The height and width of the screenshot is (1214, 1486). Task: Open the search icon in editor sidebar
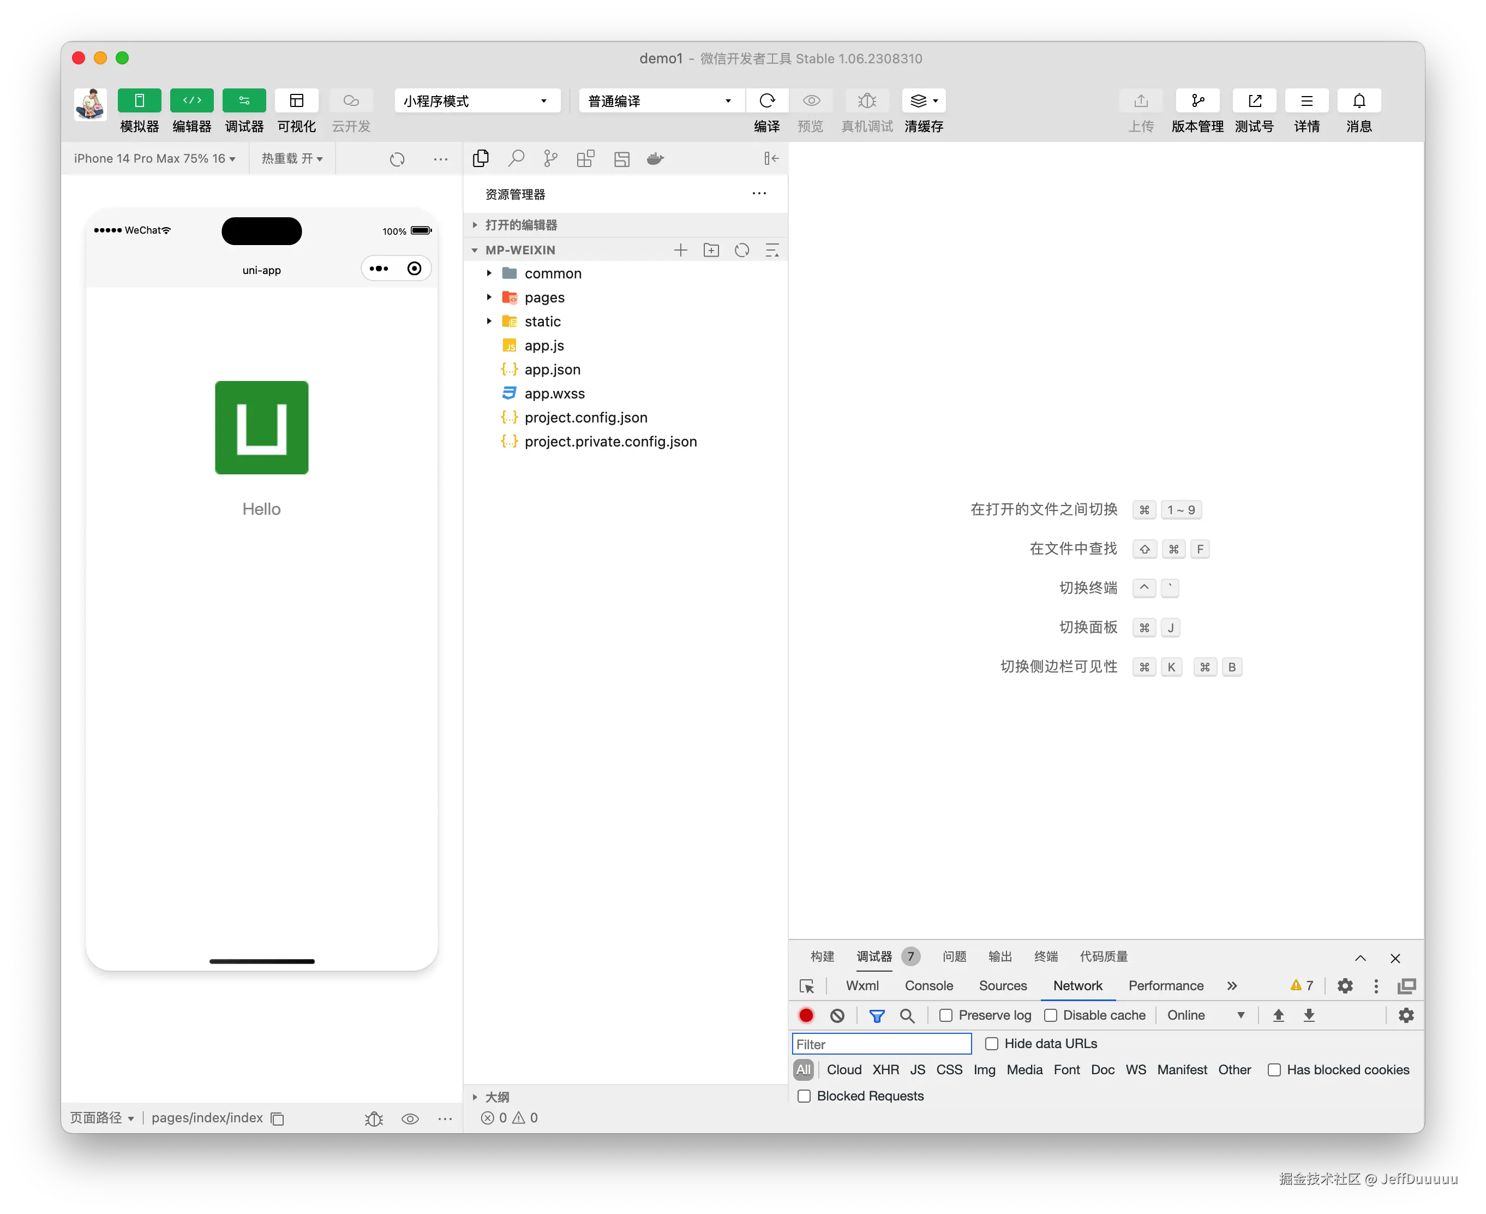516,159
